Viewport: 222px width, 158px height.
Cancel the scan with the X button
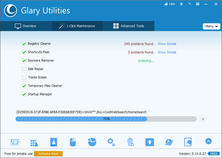(x=203, y=119)
